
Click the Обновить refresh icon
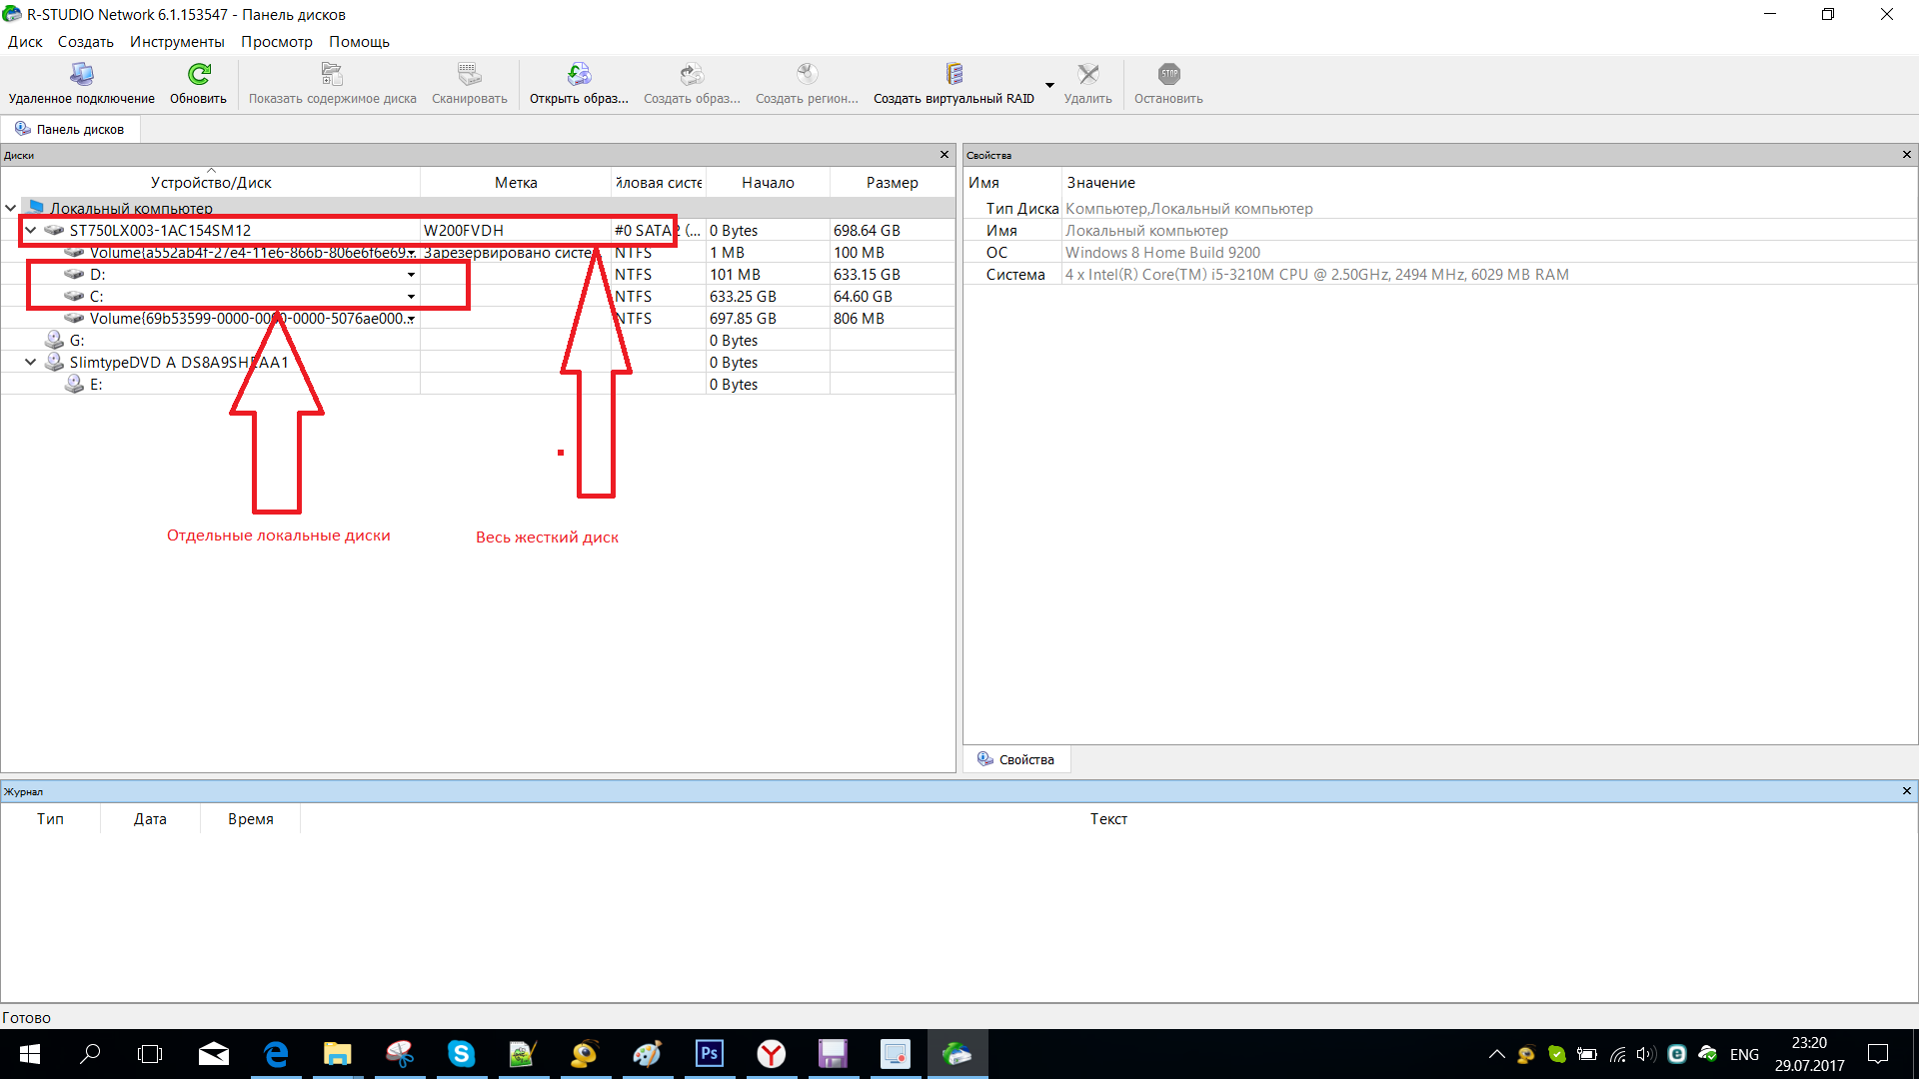click(199, 74)
